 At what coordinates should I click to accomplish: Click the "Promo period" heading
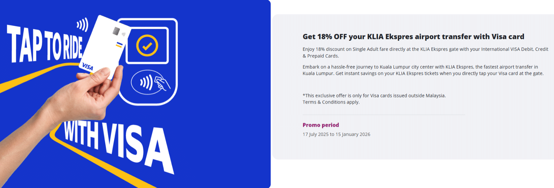coord(321,125)
